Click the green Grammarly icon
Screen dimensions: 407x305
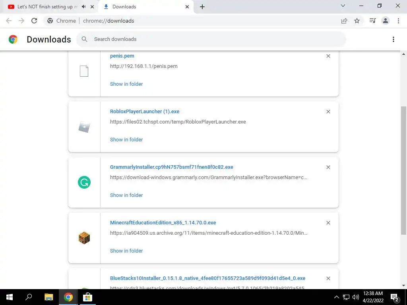click(84, 182)
